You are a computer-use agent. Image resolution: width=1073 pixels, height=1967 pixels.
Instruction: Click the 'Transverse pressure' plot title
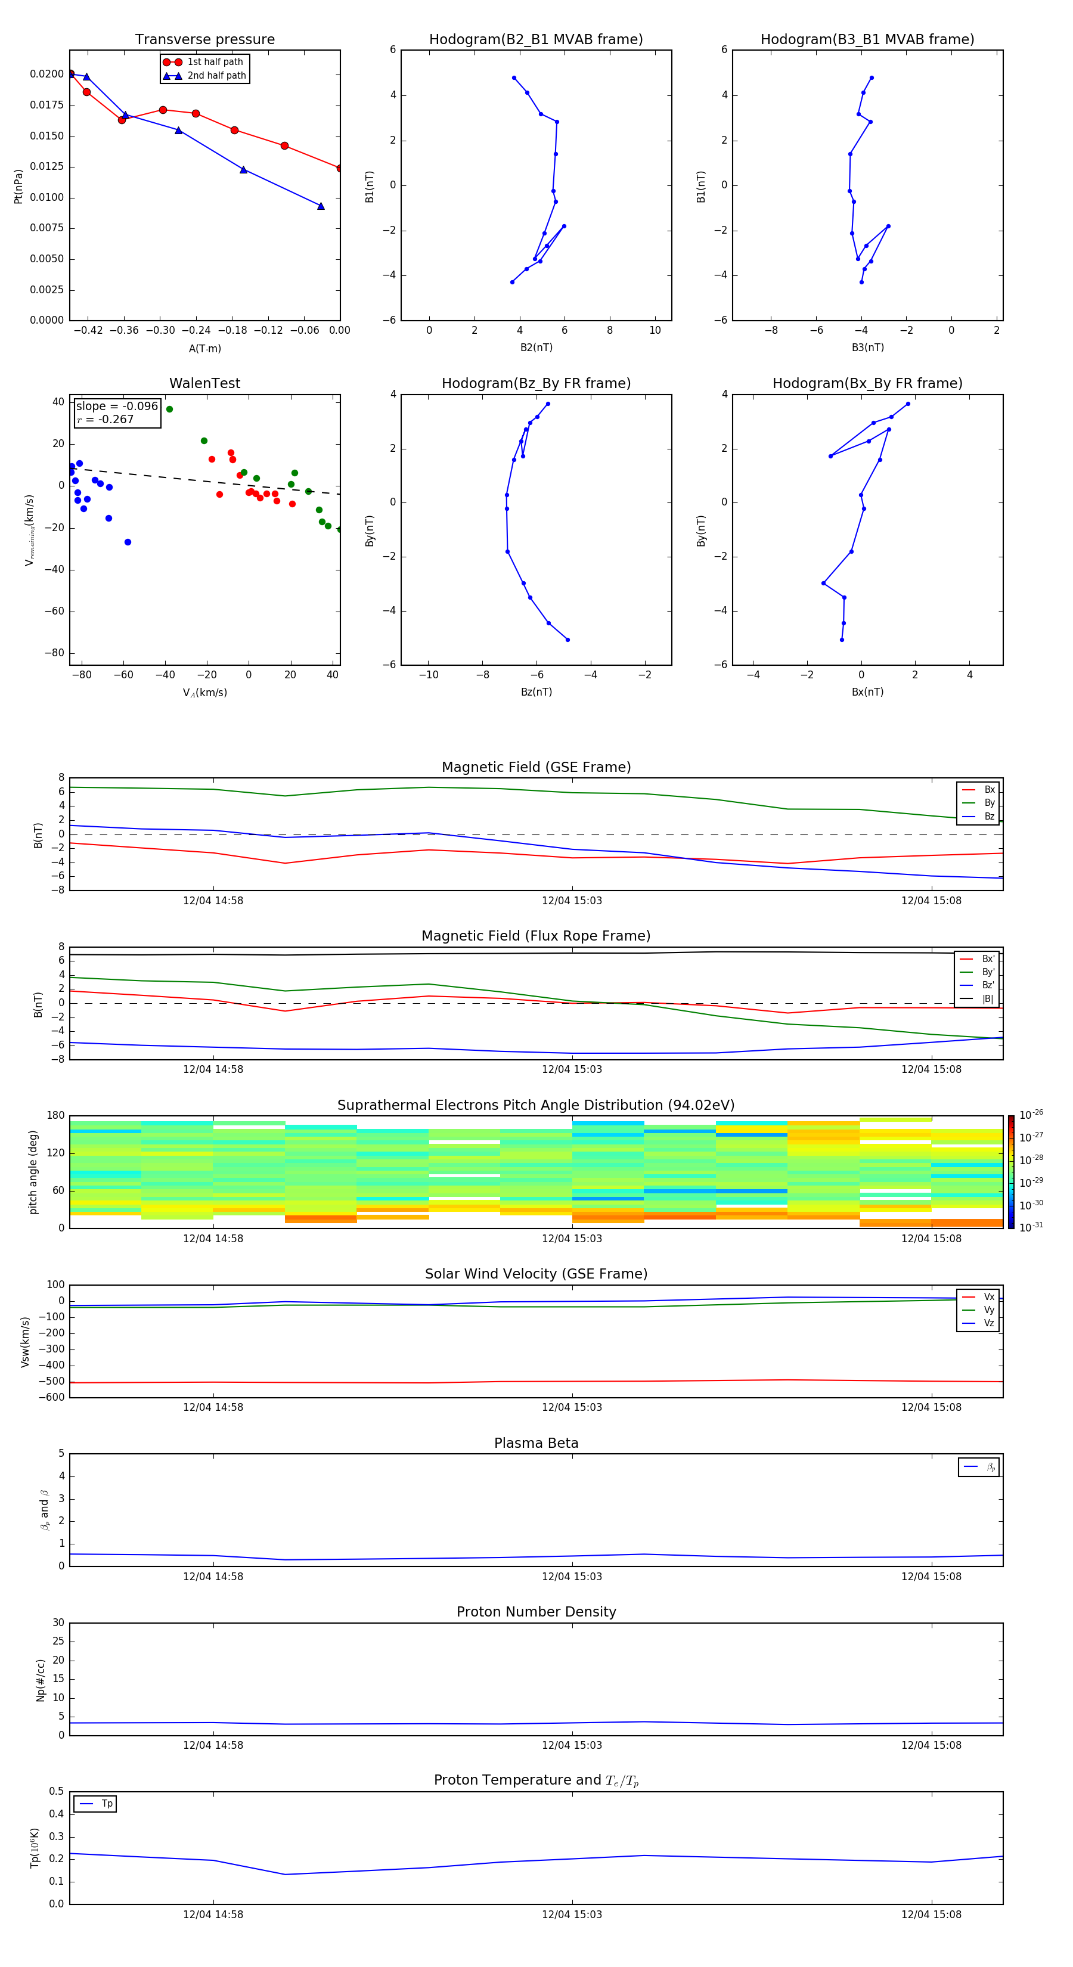tap(204, 40)
